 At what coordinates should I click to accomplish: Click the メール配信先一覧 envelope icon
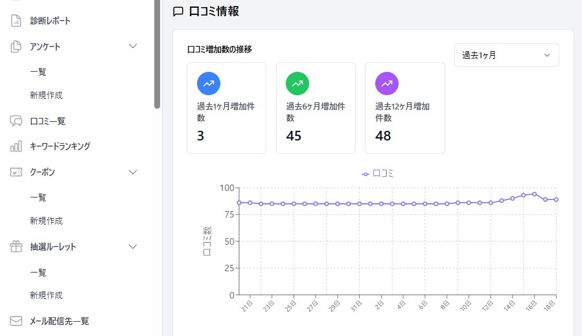pos(17,321)
